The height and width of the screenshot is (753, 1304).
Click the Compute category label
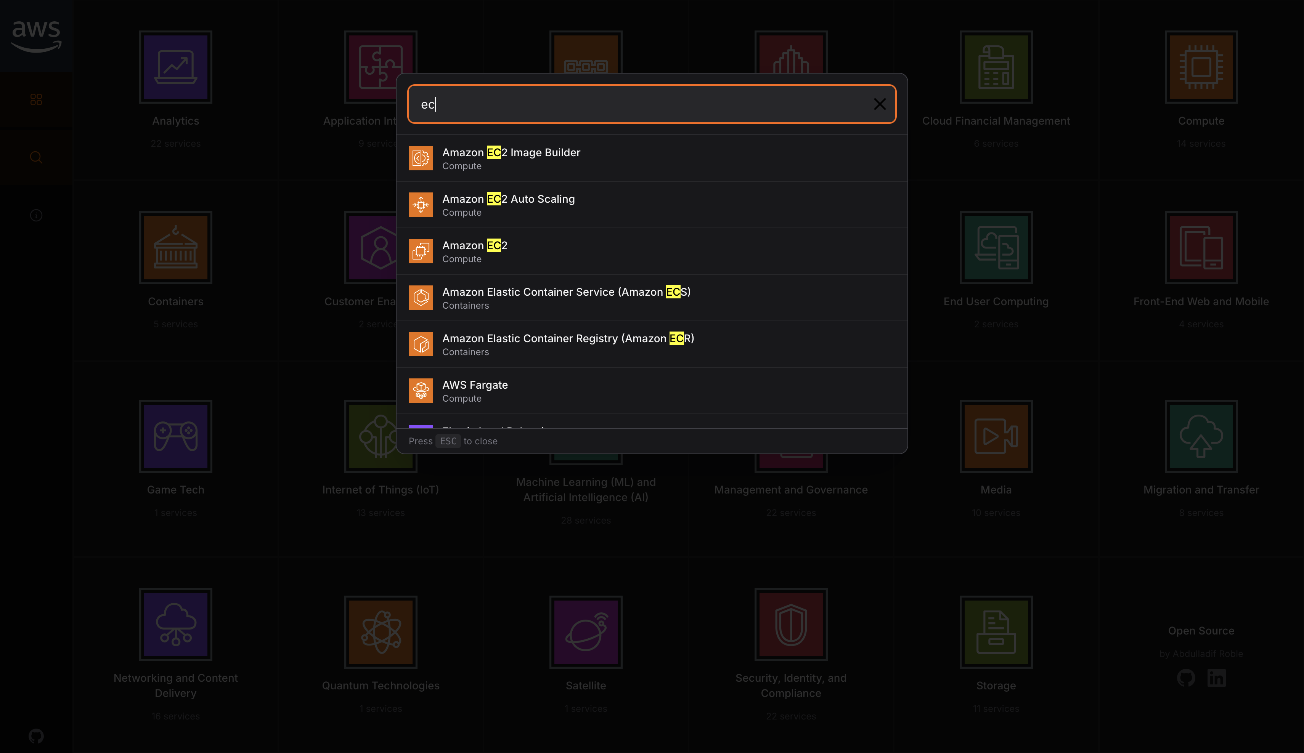tap(1201, 120)
